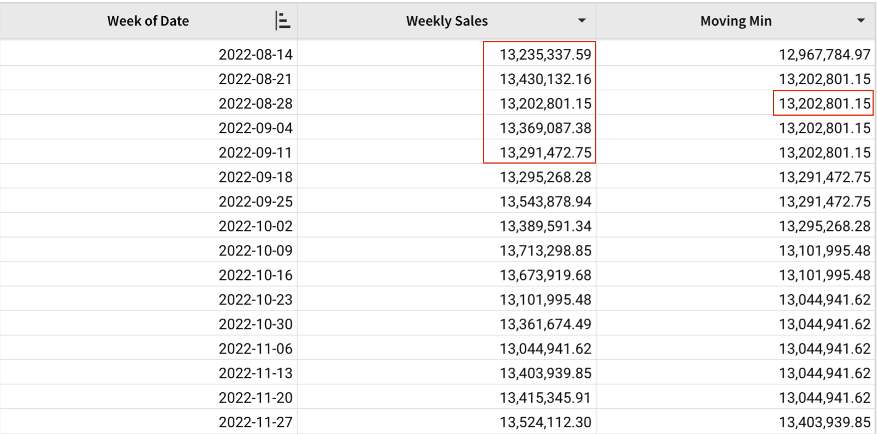Select the Weekly Sales column header label

[446, 21]
